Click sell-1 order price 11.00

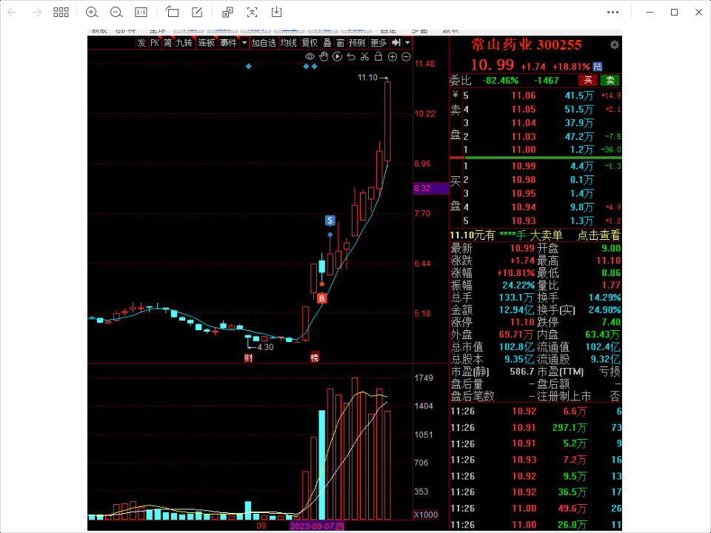coord(524,150)
